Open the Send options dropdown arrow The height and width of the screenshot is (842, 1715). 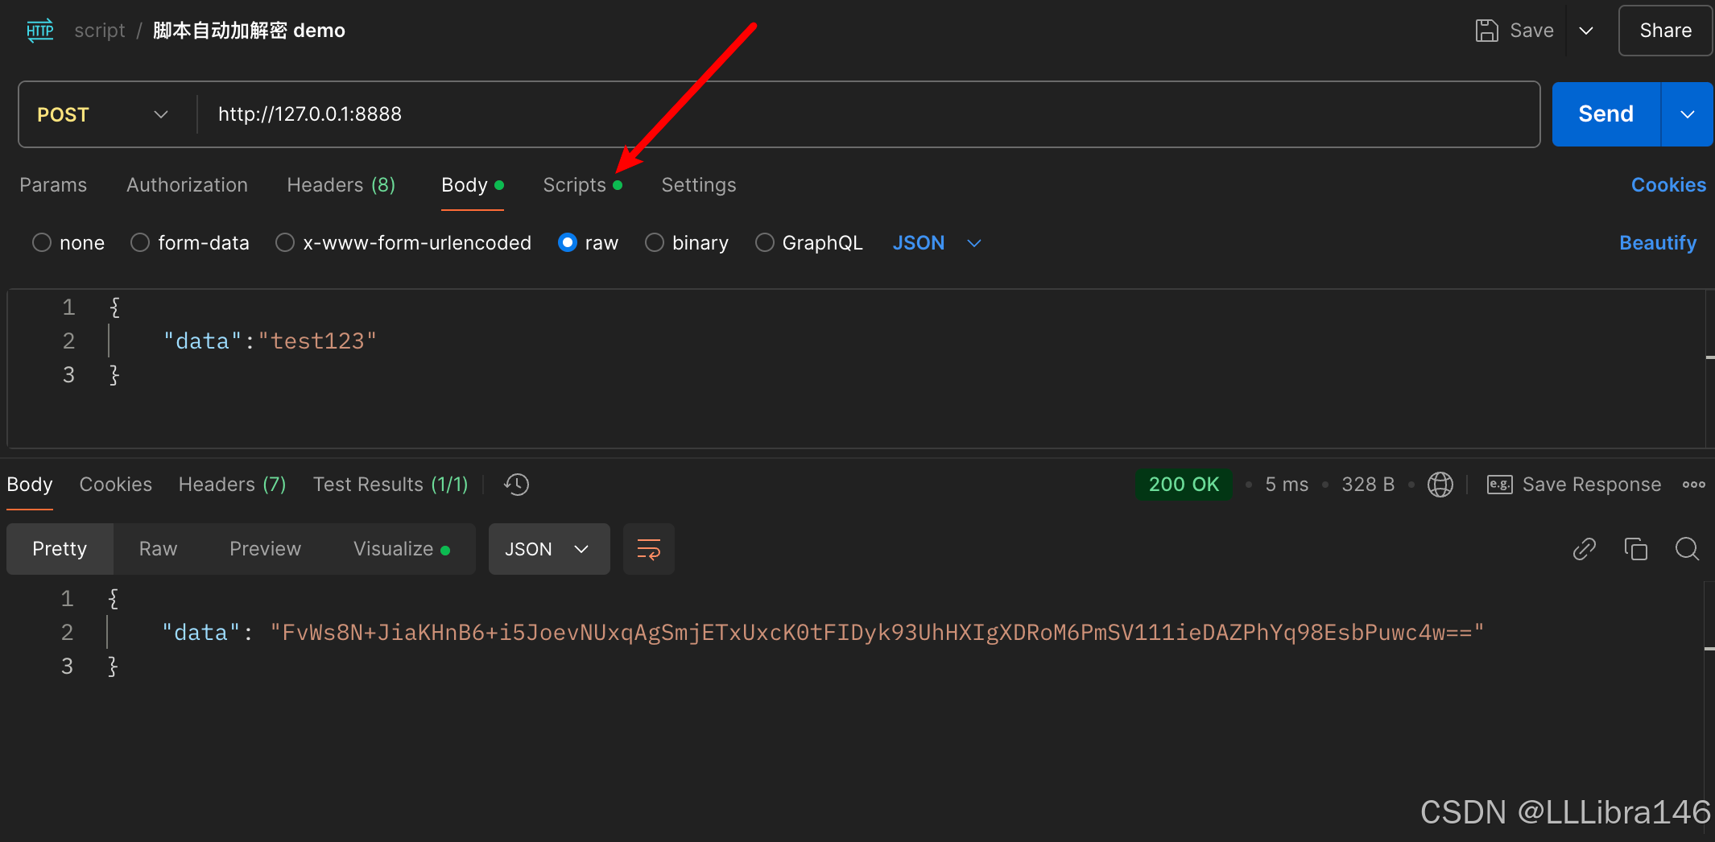tap(1687, 114)
